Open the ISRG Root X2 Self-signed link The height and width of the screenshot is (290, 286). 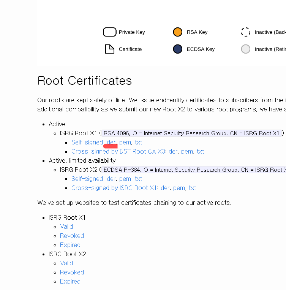(87, 179)
